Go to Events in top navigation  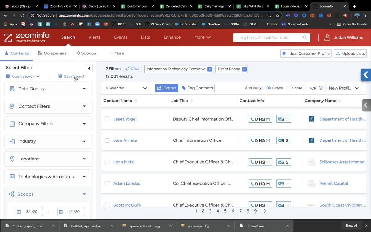point(121,37)
